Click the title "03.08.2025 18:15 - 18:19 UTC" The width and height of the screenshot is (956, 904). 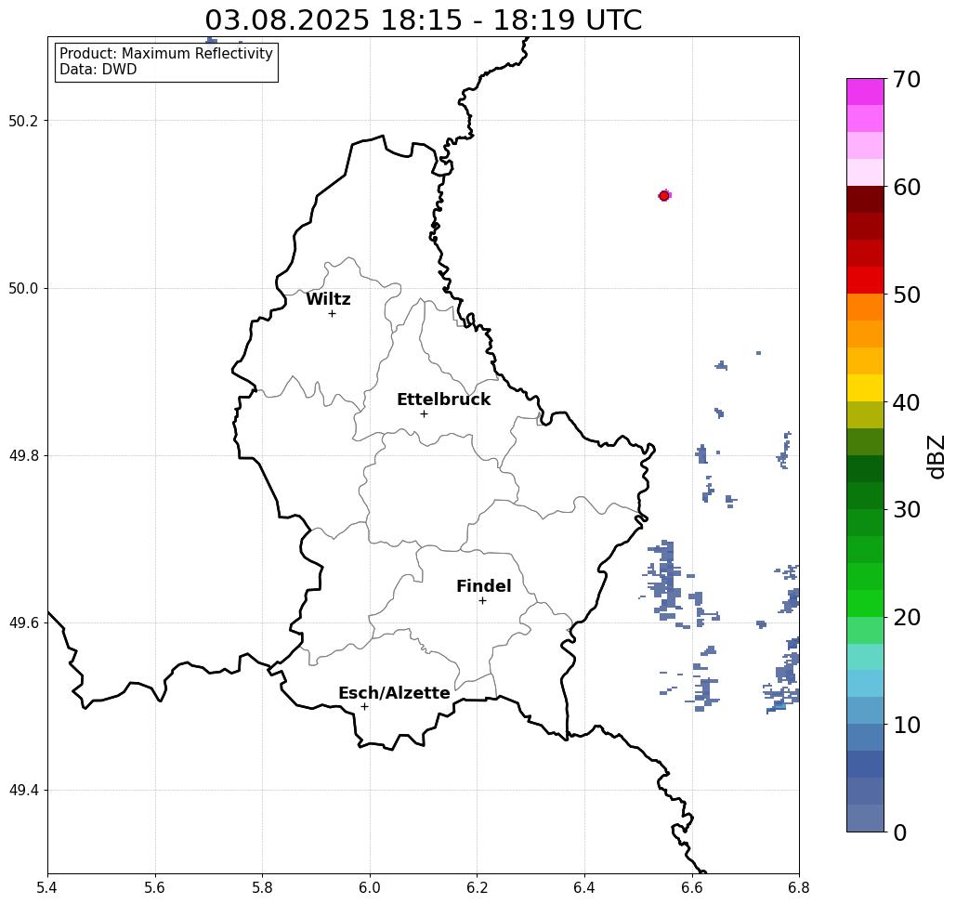(x=423, y=20)
